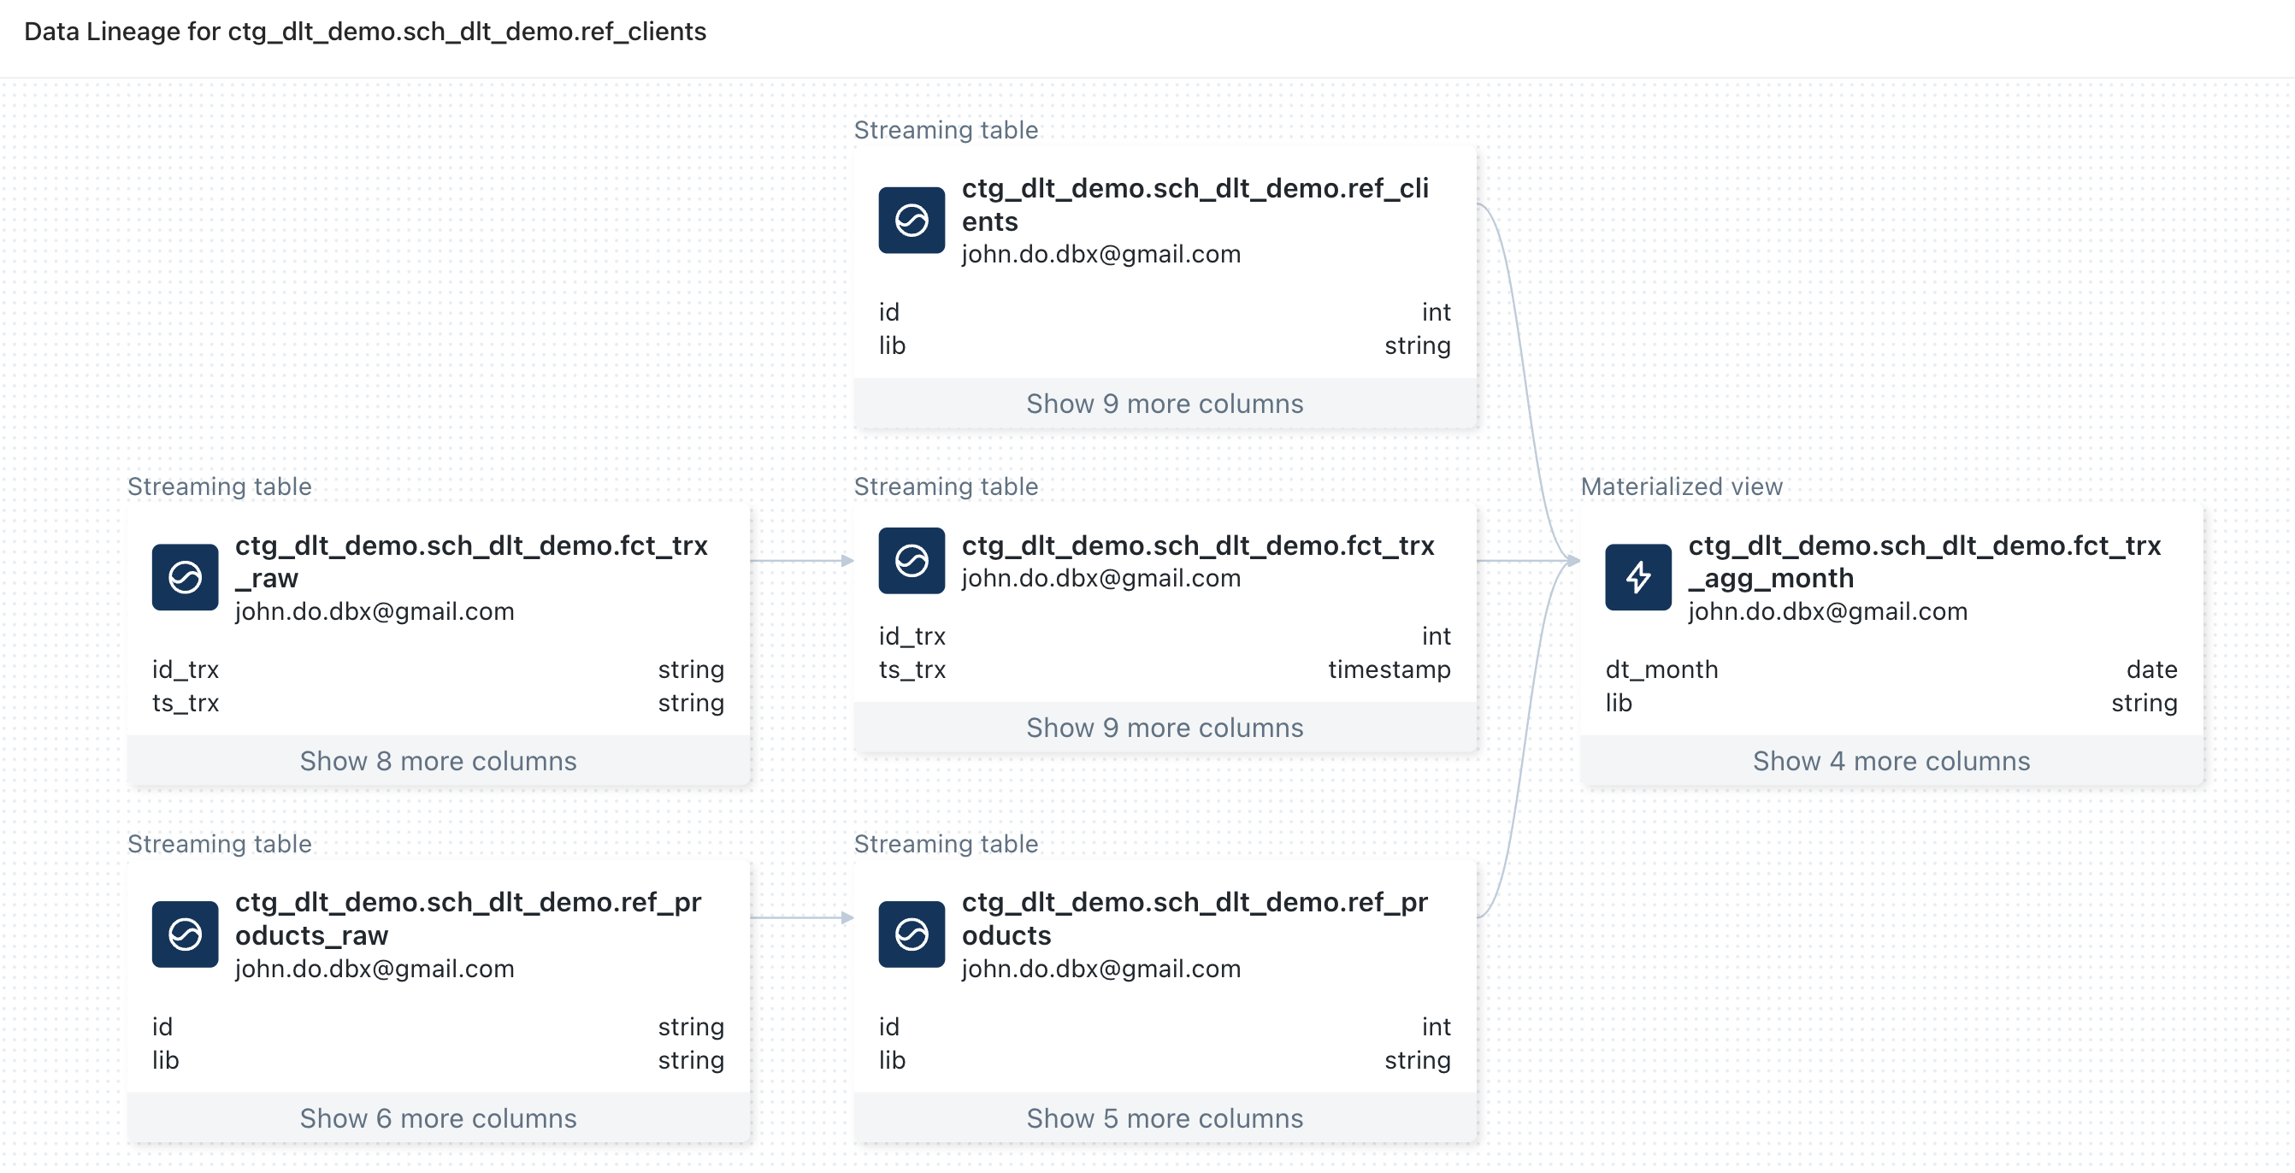Expand 4 more columns in fct_trx_agg_month
This screenshot has height=1173, width=2295.
tap(1891, 761)
